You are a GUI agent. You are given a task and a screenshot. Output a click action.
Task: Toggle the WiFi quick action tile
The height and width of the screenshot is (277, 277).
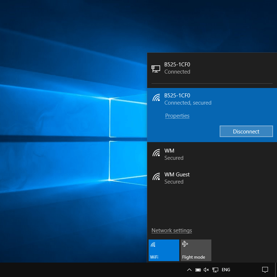164,250
